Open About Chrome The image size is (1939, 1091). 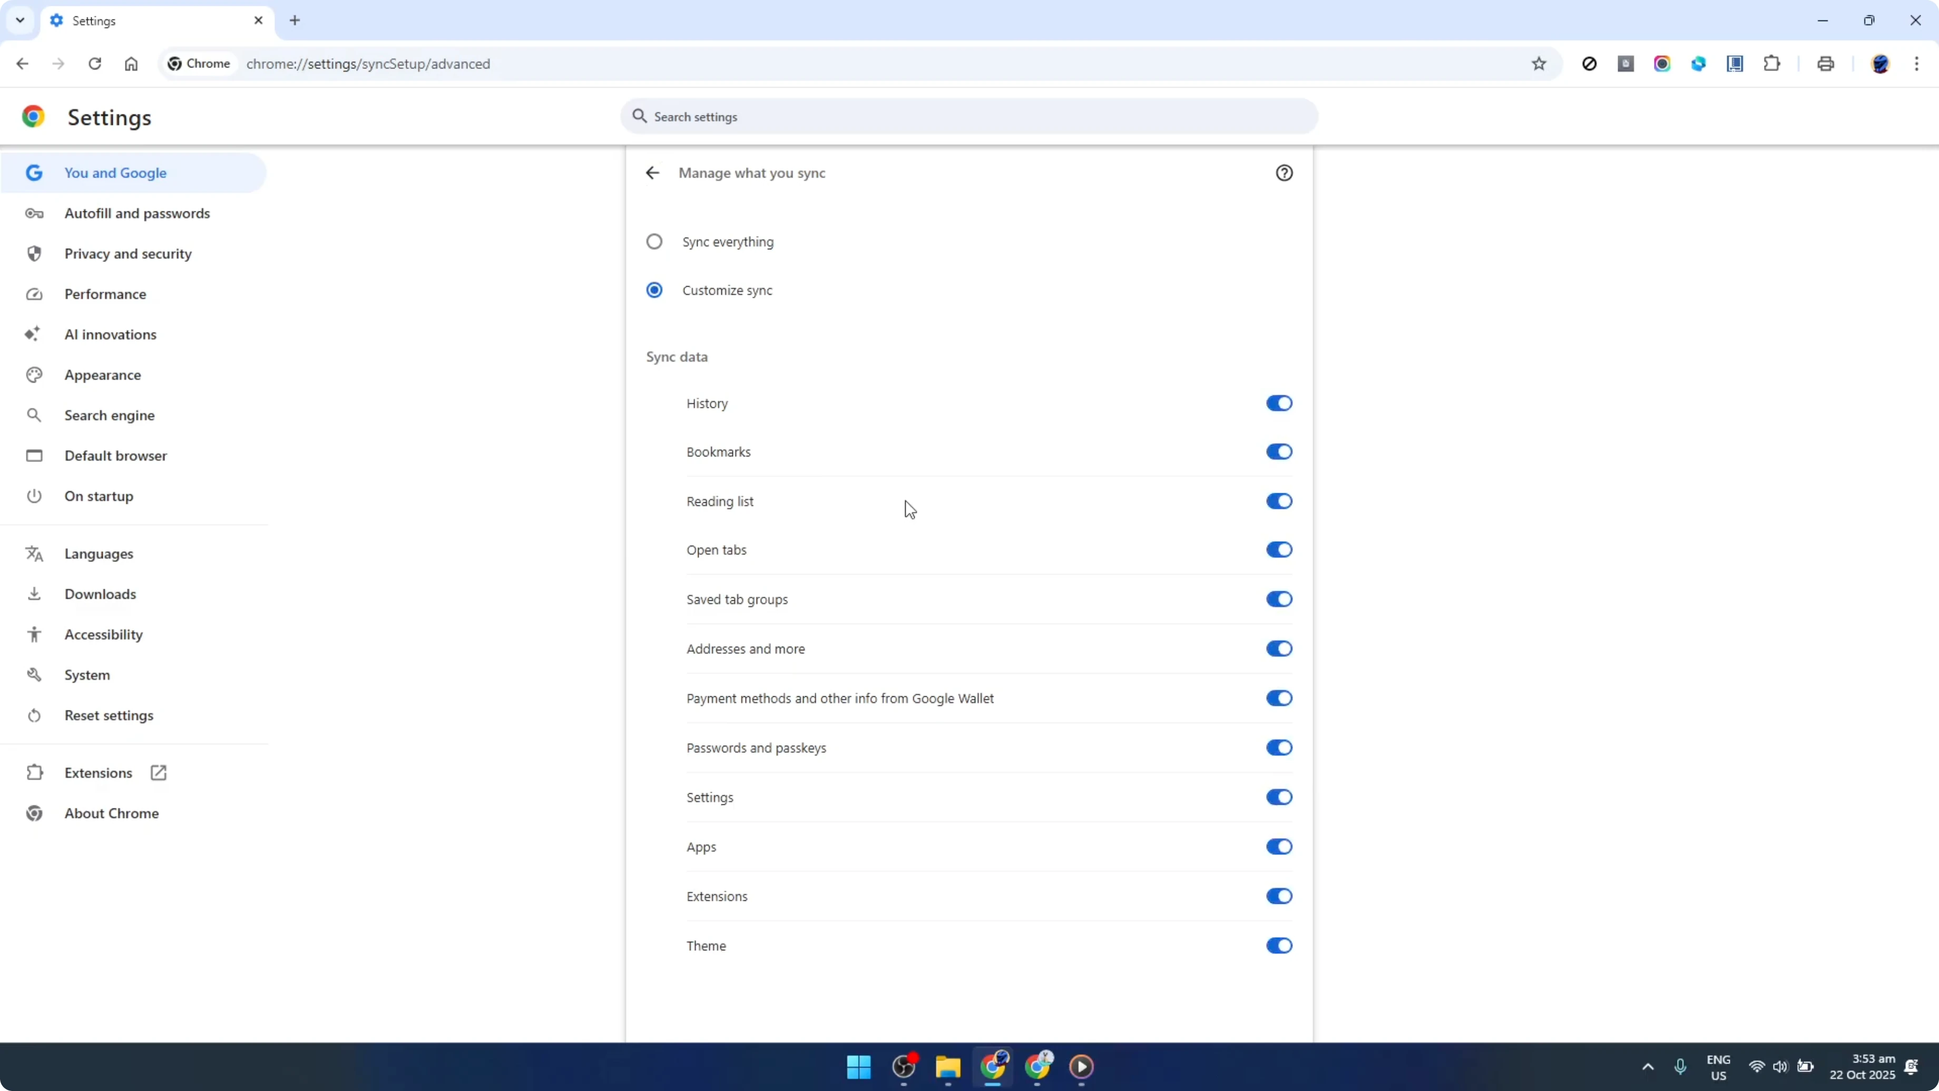111,813
